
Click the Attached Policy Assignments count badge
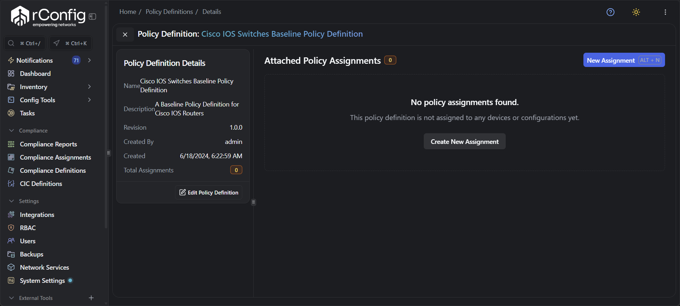click(x=390, y=60)
